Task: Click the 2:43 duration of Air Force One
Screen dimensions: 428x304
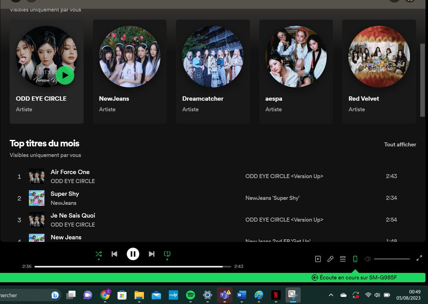Action: (x=391, y=176)
